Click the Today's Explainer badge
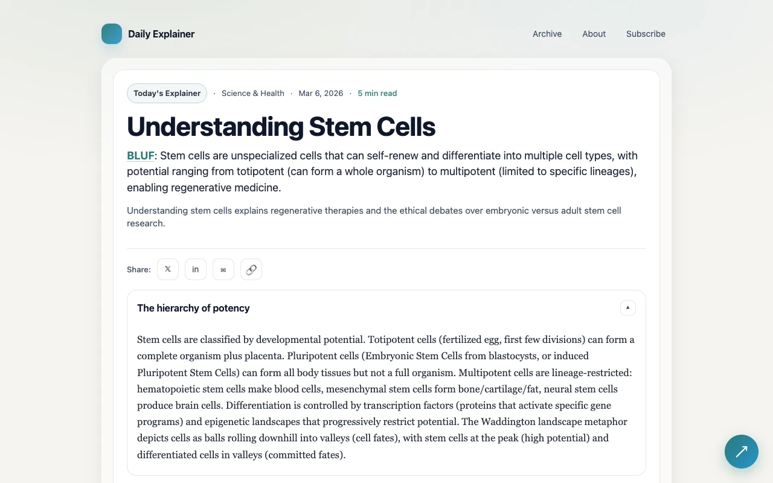 tap(167, 94)
